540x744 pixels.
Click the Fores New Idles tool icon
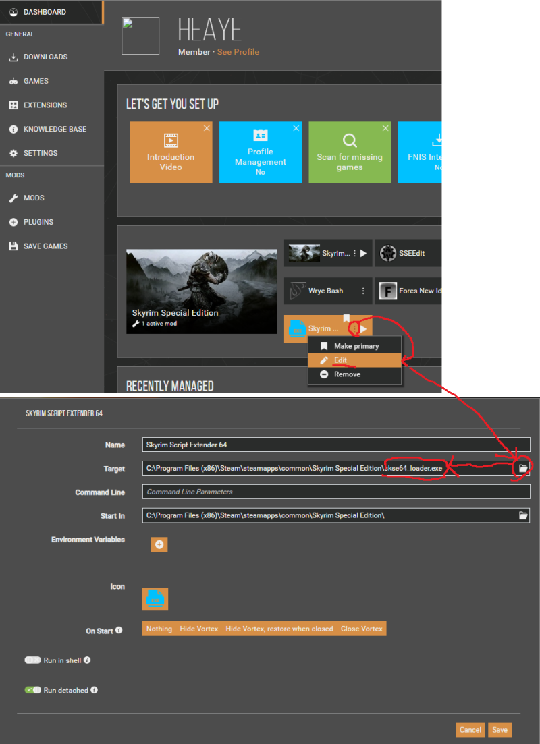pyautogui.click(x=388, y=291)
